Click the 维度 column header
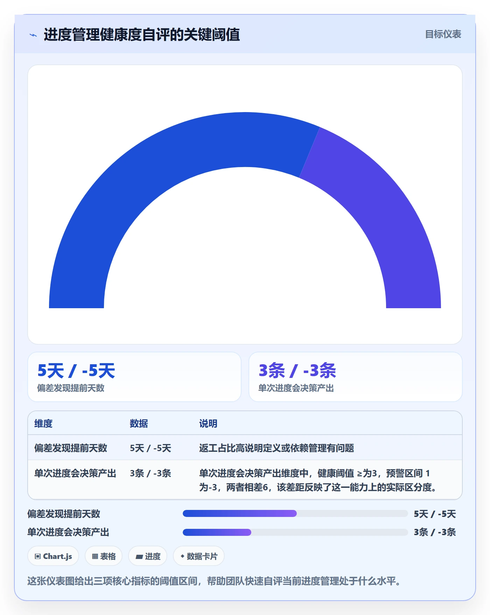Image resolution: width=490 pixels, height=615 pixels. point(43,423)
